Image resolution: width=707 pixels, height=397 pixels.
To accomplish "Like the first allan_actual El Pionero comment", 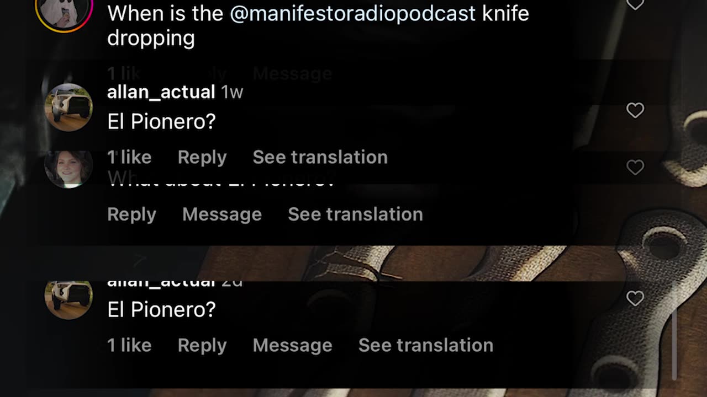I will pyautogui.click(x=635, y=110).
